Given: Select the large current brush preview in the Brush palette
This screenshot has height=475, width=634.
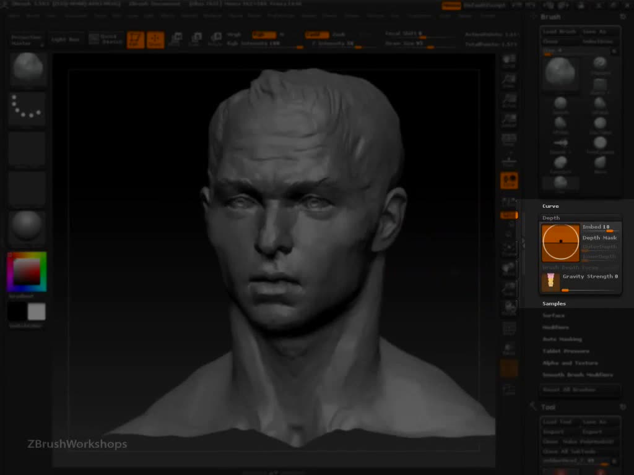Looking at the screenshot, I should [560, 73].
